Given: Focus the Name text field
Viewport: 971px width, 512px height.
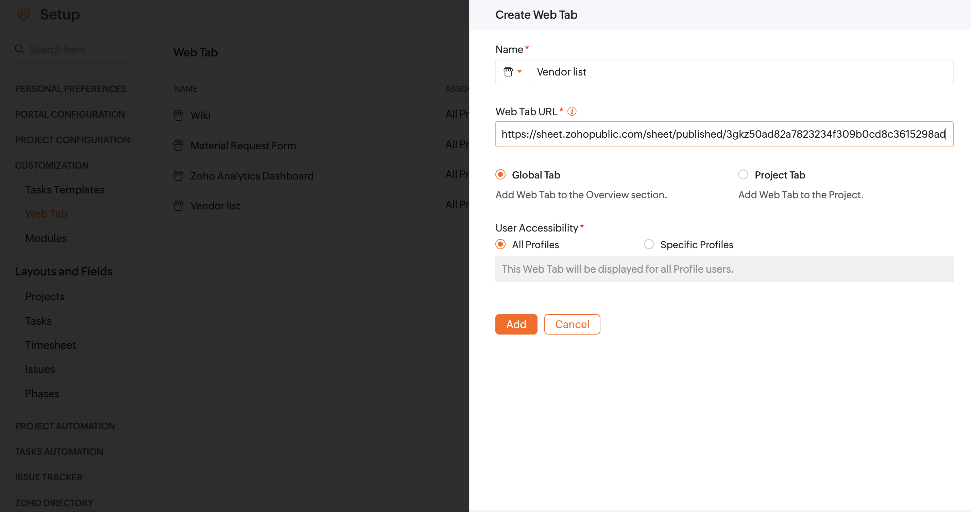Looking at the screenshot, I should pos(741,72).
